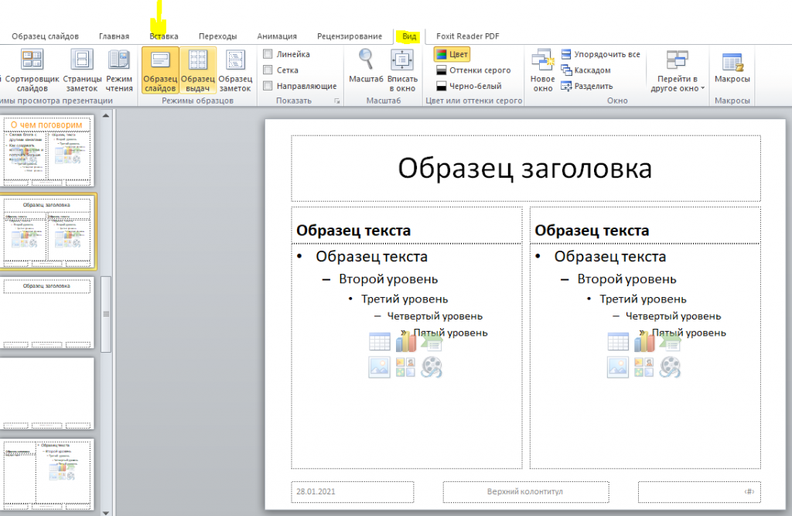
Task: Open the Foxit Reader PDF tab
Action: pyautogui.click(x=468, y=36)
